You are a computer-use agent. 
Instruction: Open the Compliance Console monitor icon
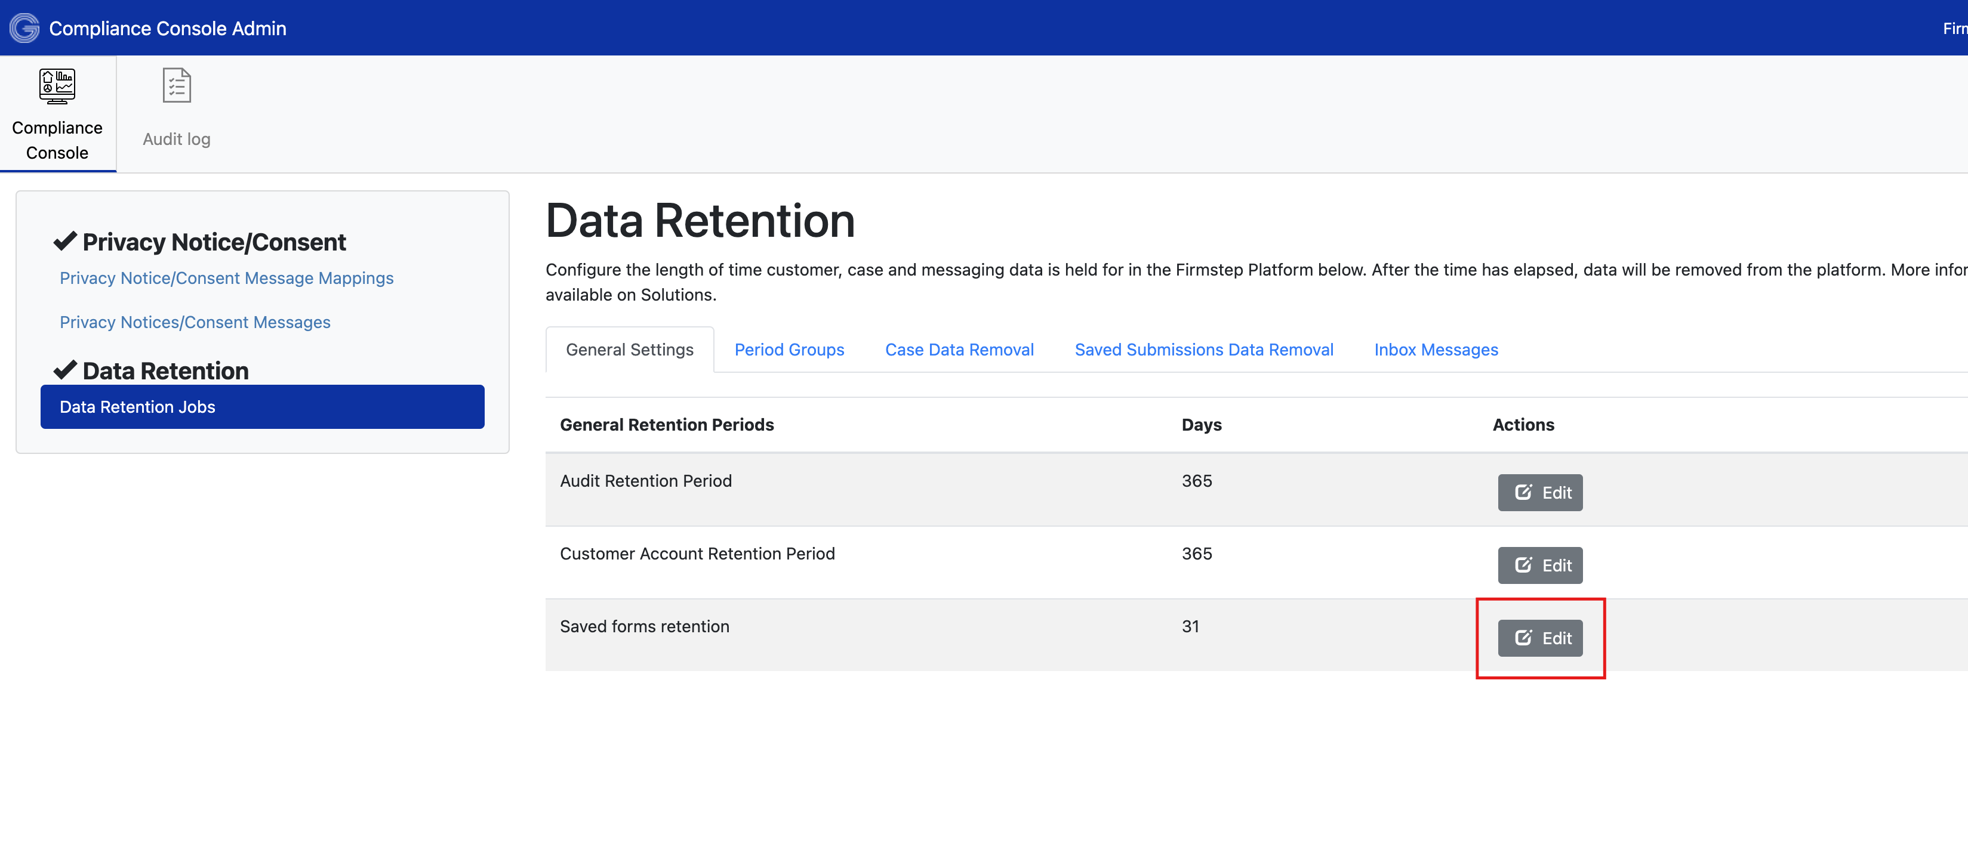(x=57, y=85)
